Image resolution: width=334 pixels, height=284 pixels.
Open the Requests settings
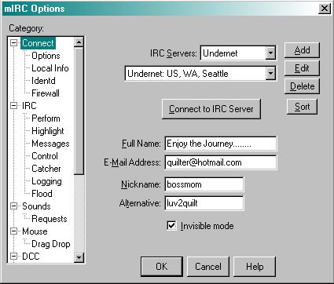pos(50,219)
